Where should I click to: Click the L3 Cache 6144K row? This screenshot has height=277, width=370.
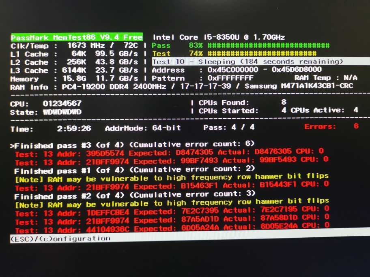pyautogui.click(x=74, y=70)
